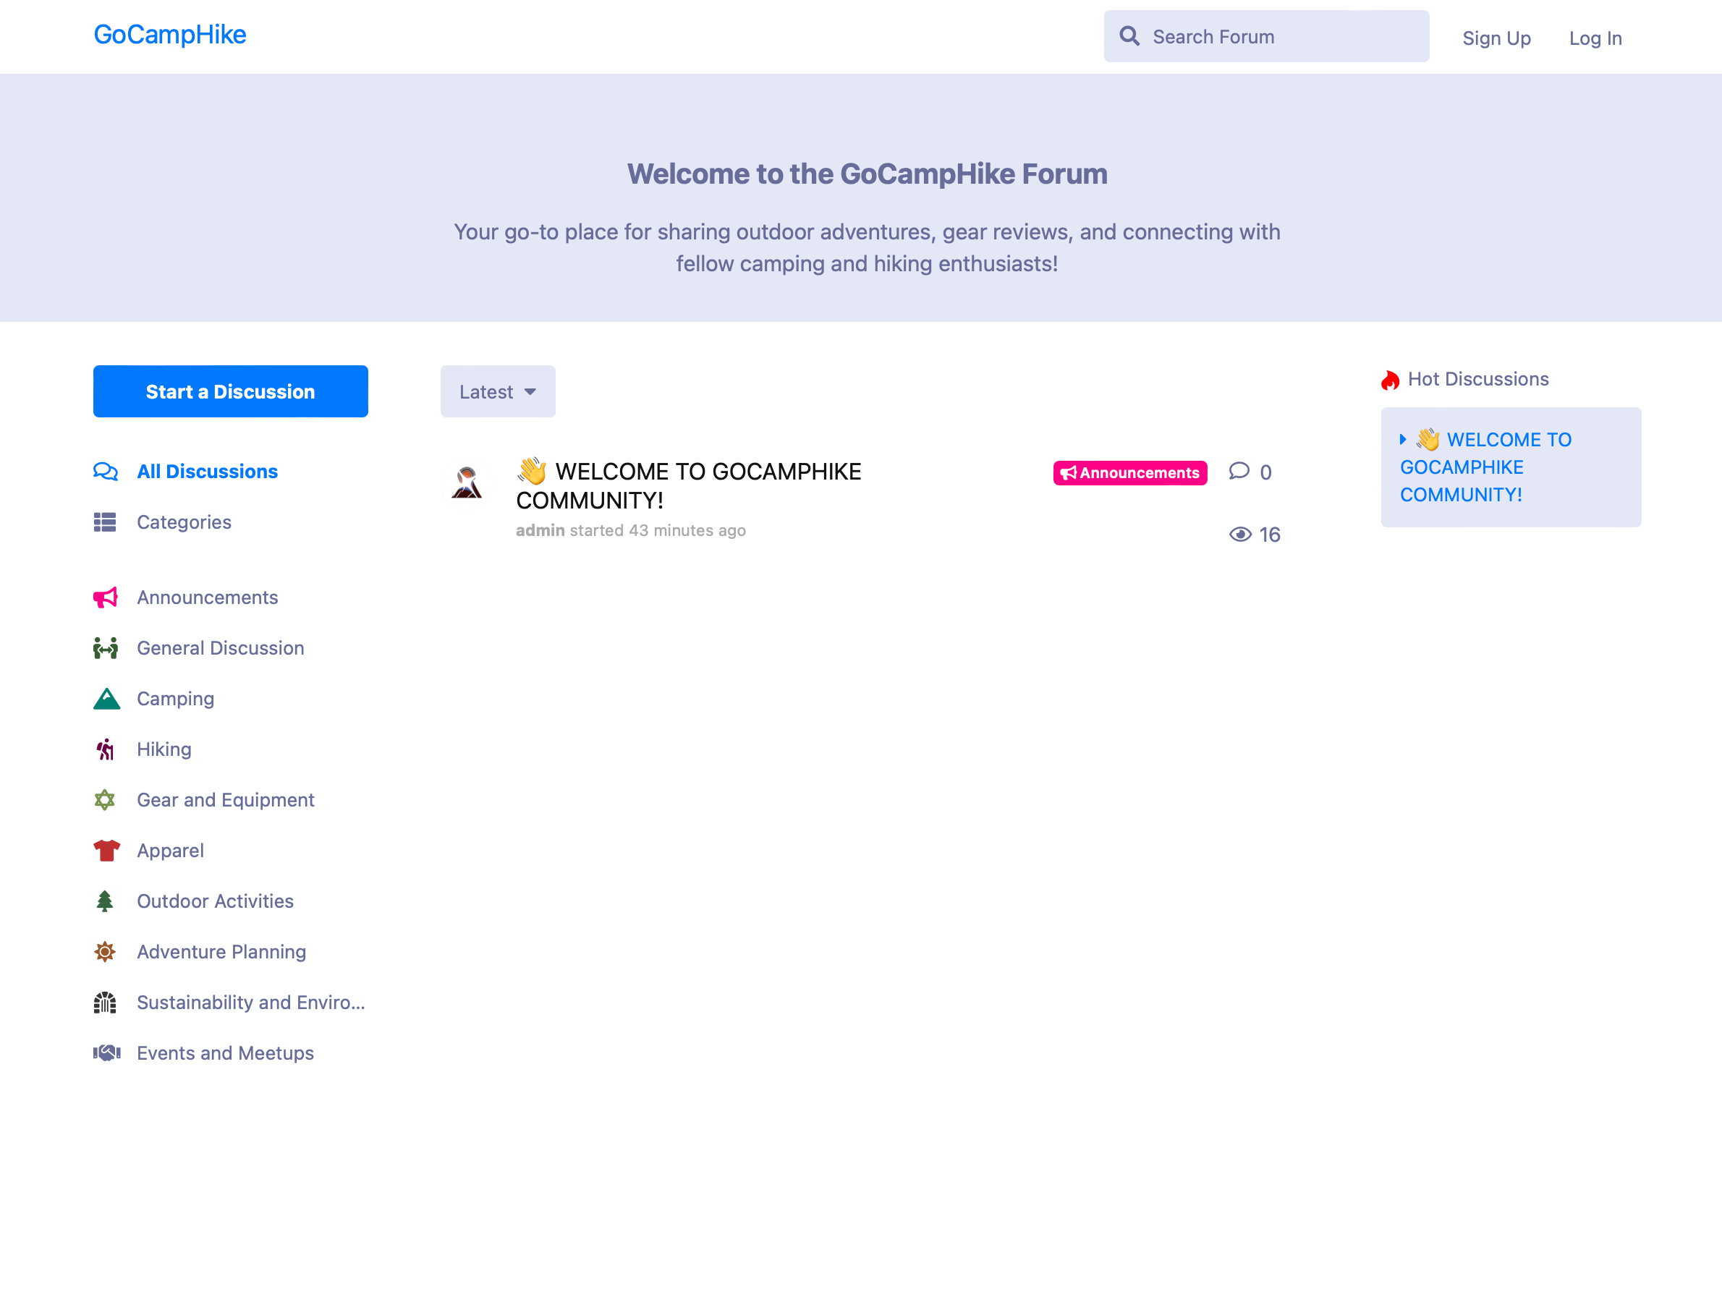Click the view count 16
The image size is (1722, 1289).
coord(1269,535)
